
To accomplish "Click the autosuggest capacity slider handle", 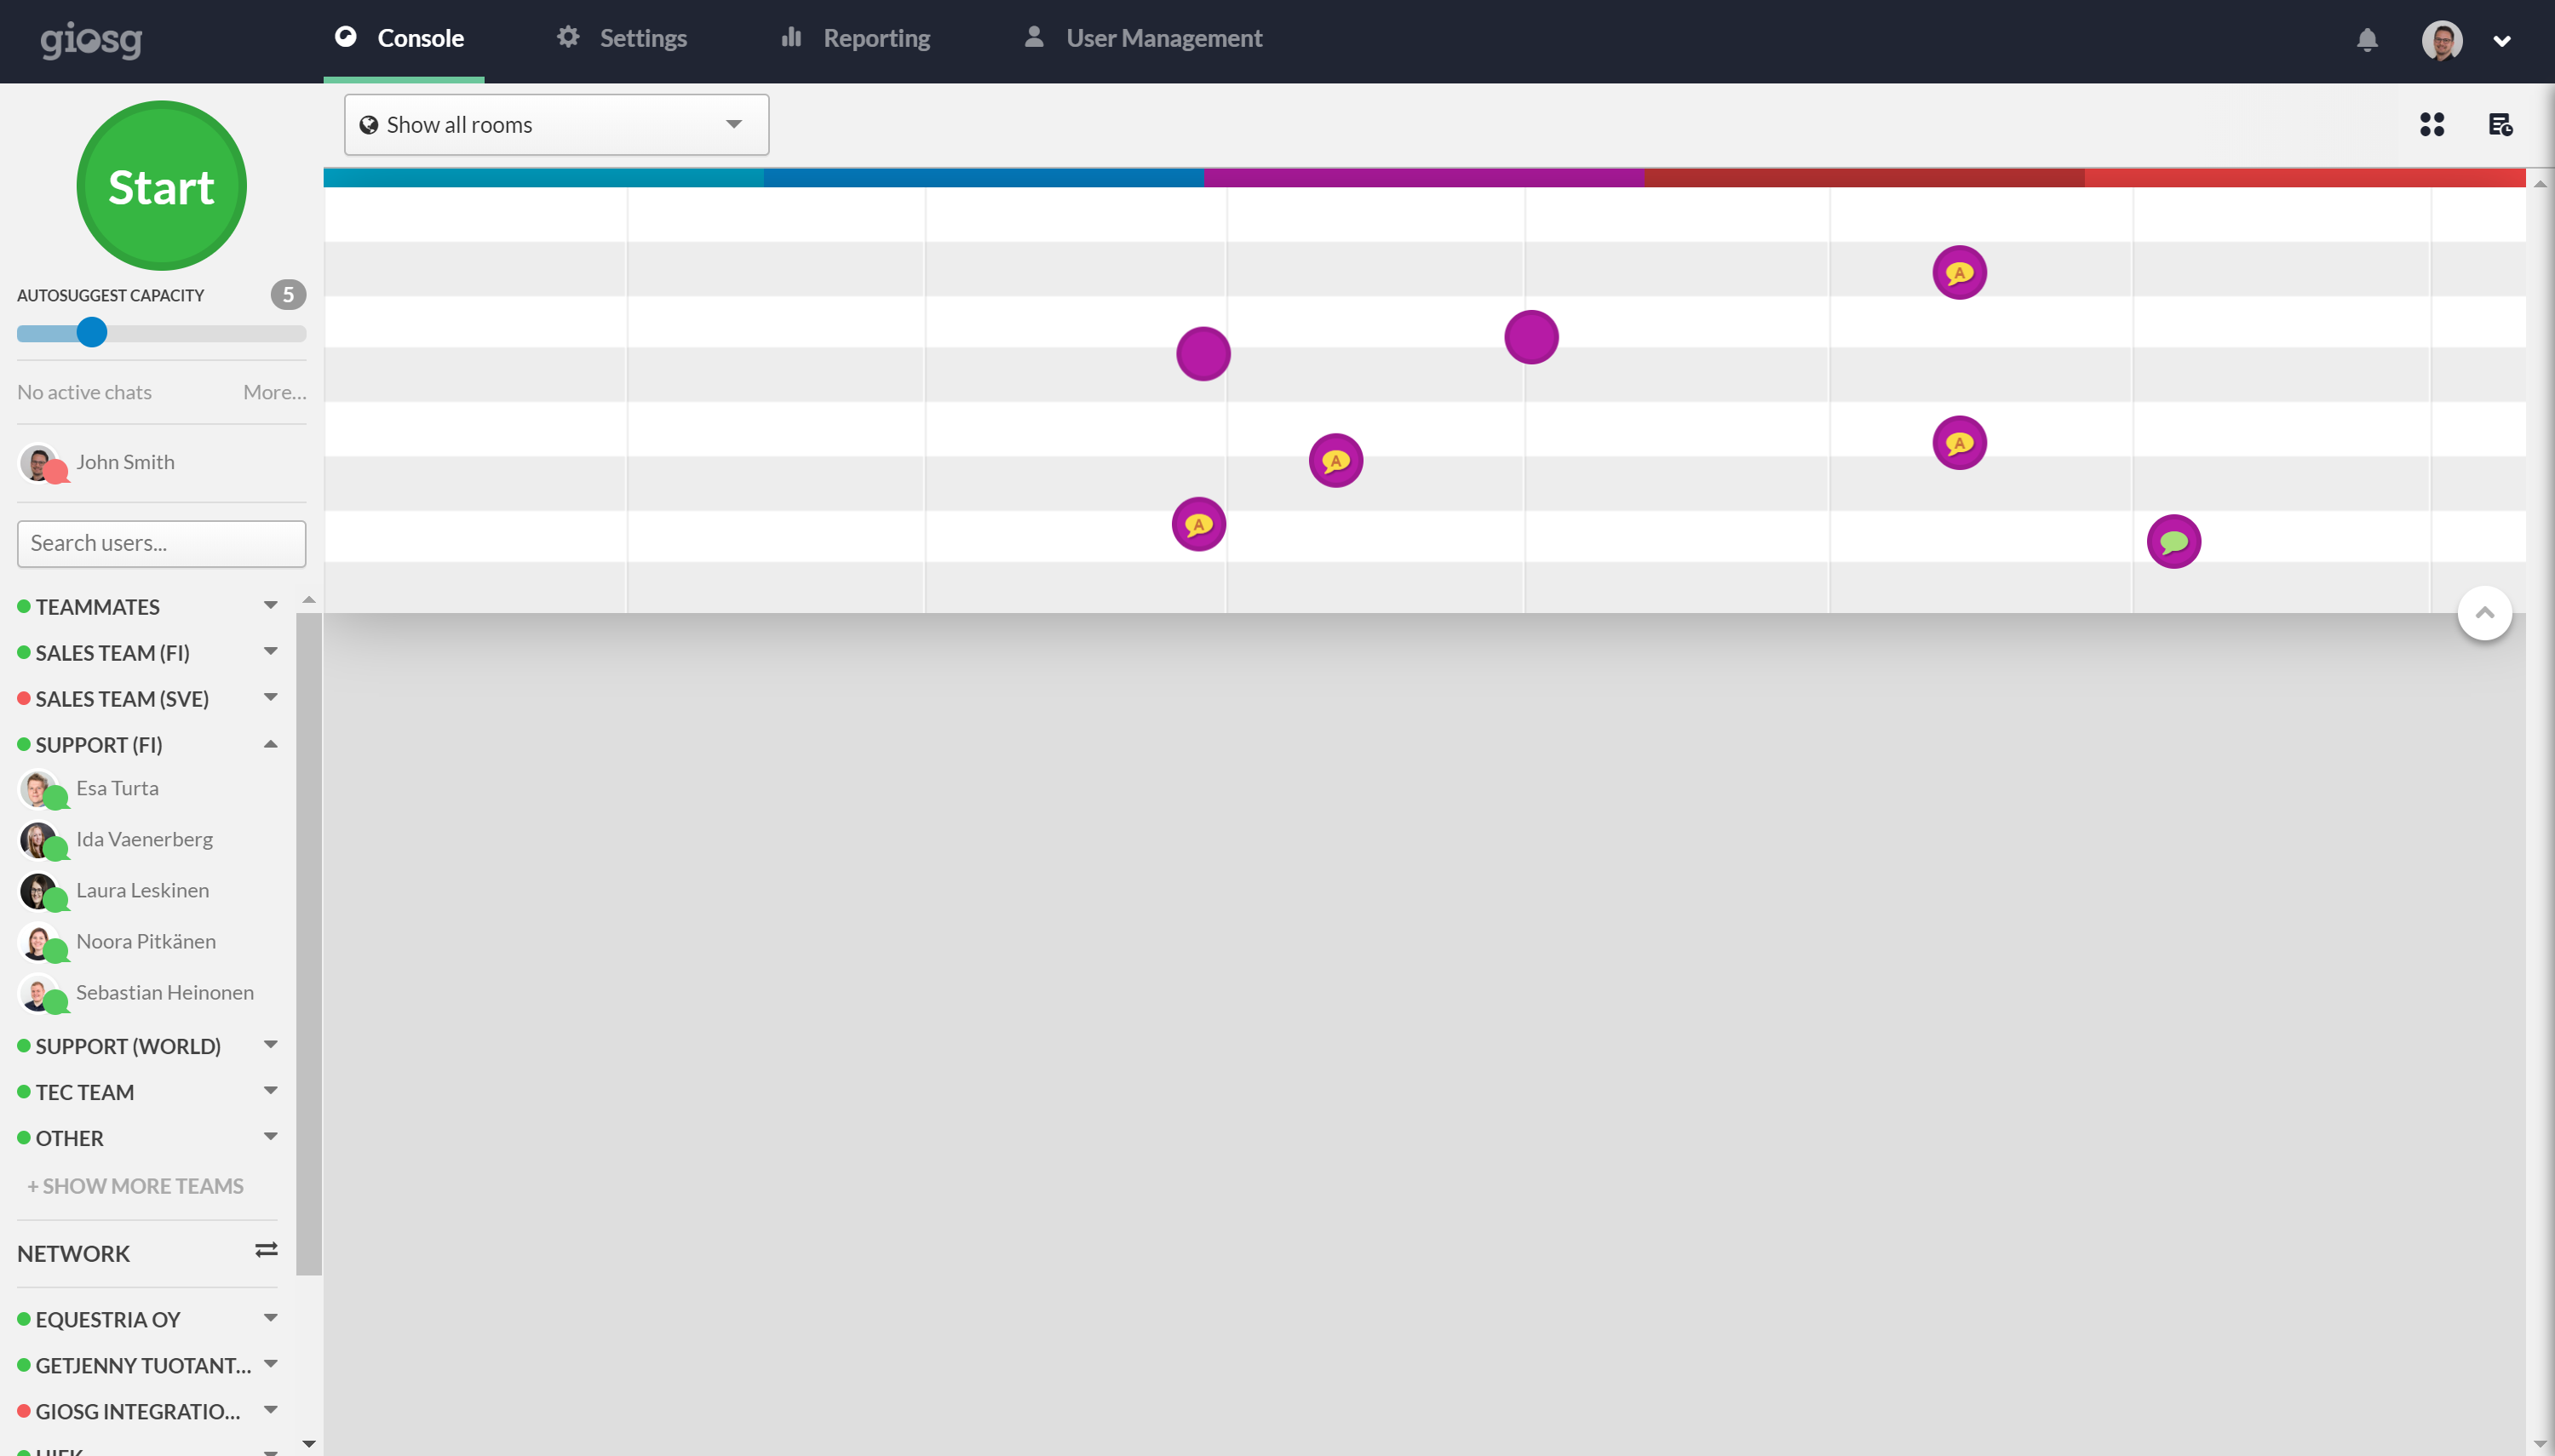I will (92, 332).
